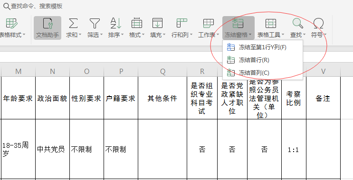Viewport: 353px width, 180px height.
Task: Click the 文档助手 document assistant icon
Action: click(48, 23)
